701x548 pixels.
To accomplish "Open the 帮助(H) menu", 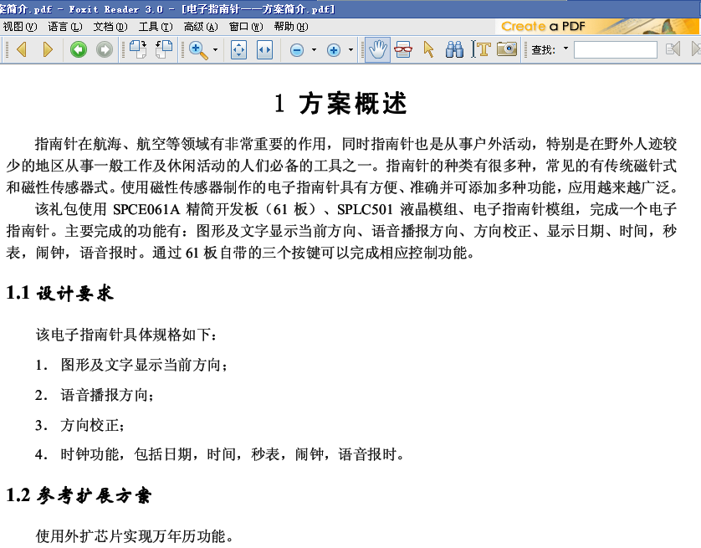I will coord(291,27).
